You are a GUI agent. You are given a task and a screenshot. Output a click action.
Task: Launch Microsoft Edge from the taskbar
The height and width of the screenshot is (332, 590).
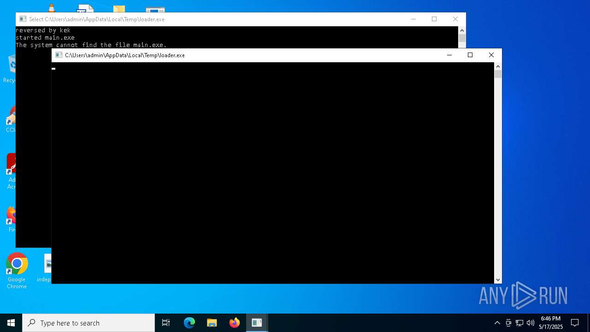click(x=189, y=323)
